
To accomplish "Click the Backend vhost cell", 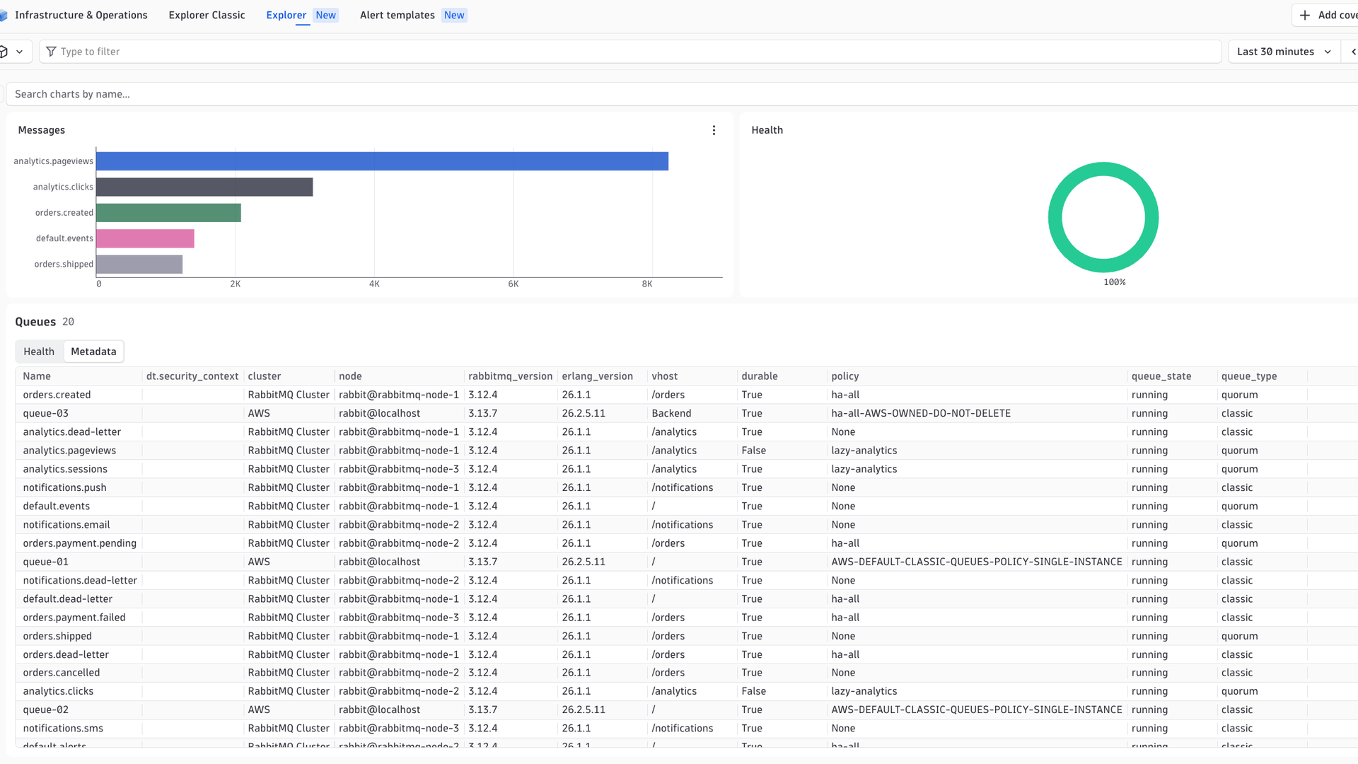I will tap(671, 413).
